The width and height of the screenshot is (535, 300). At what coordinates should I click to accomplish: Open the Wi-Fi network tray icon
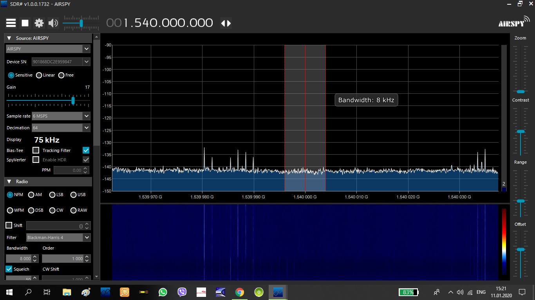(x=470, y=292)
